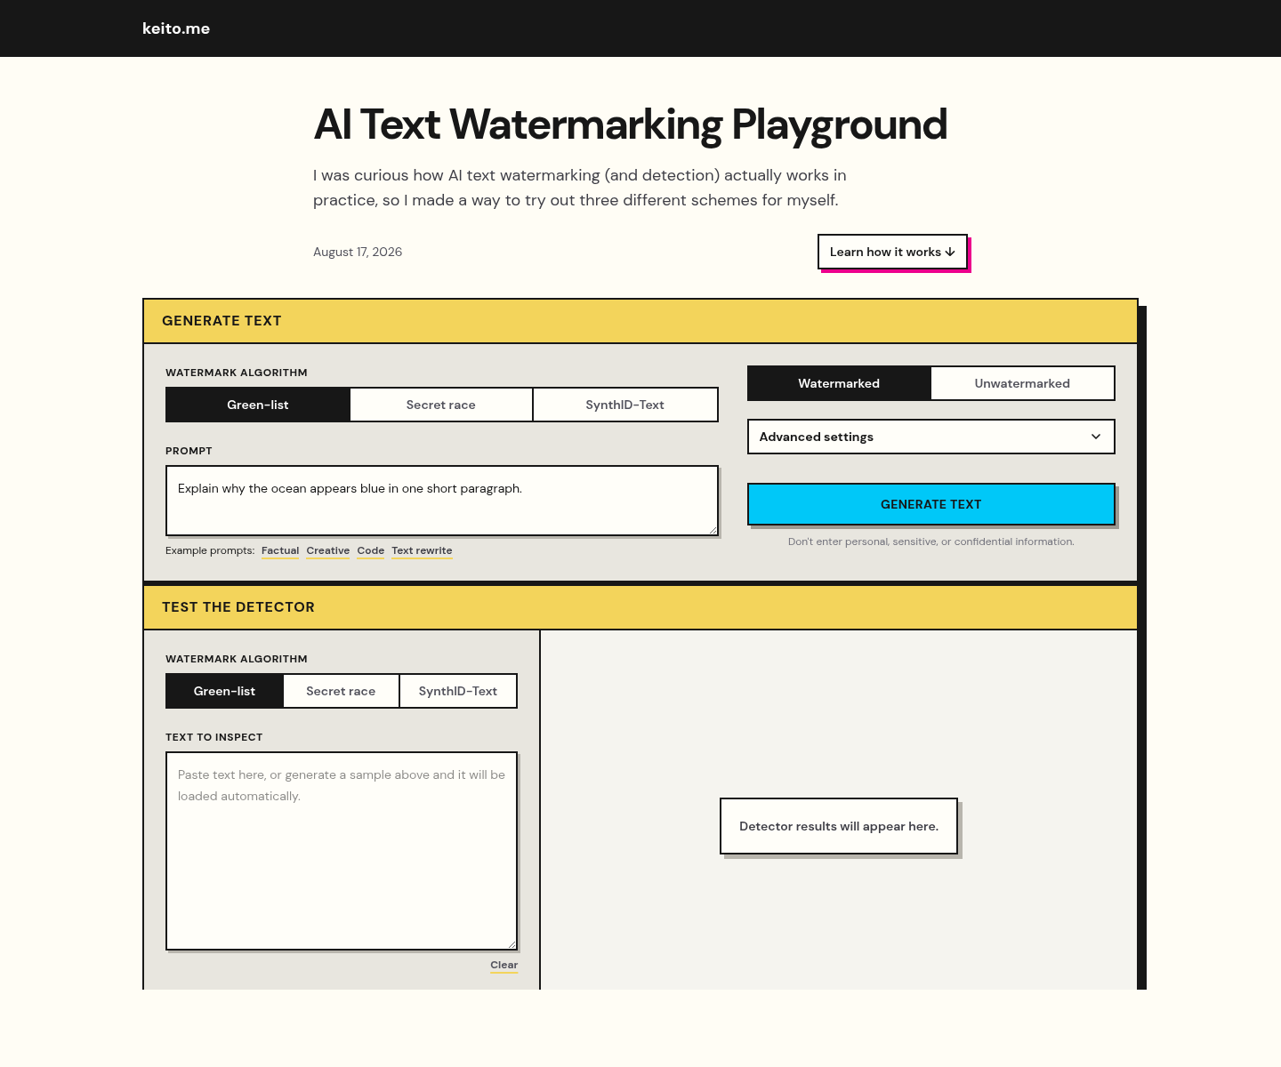
Task: Click the "TEXT TO INSPECT" label
Action: [214, 737]
